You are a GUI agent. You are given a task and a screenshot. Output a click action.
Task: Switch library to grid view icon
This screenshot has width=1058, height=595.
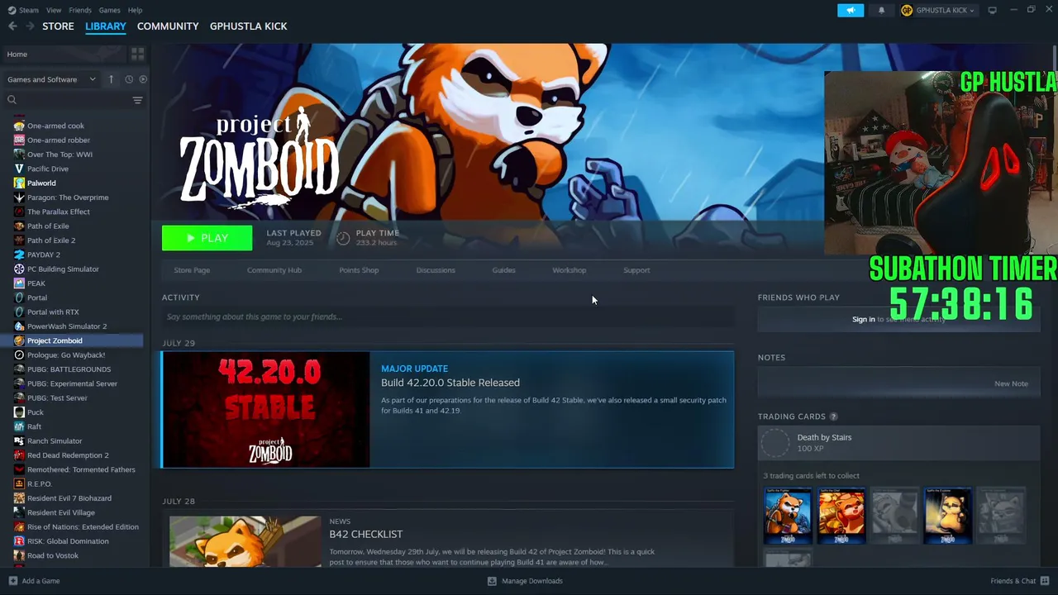[x=137, y=54]
